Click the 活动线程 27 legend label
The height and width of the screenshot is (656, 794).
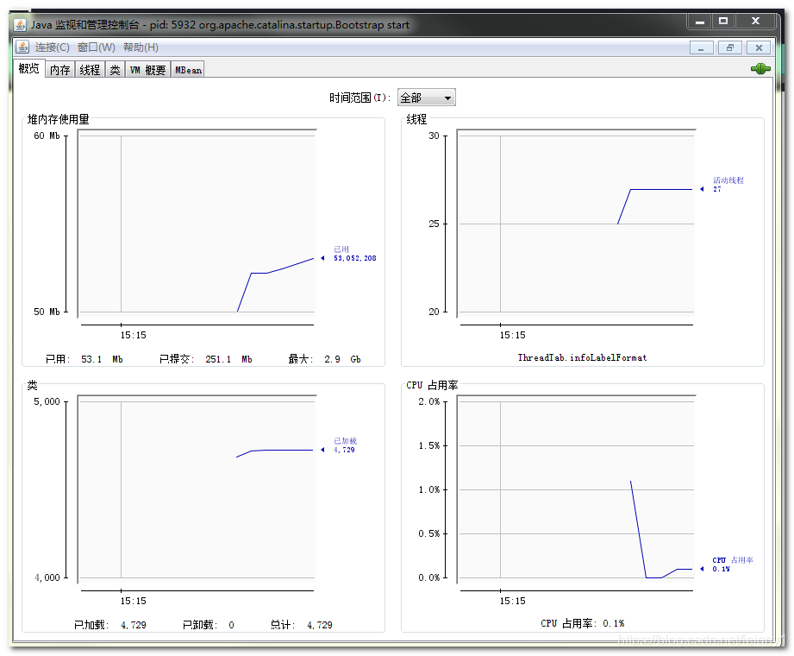click(728, 185)
